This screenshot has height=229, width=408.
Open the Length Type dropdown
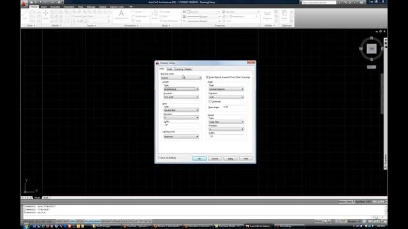pyautogui.click(x=181, y=89)
